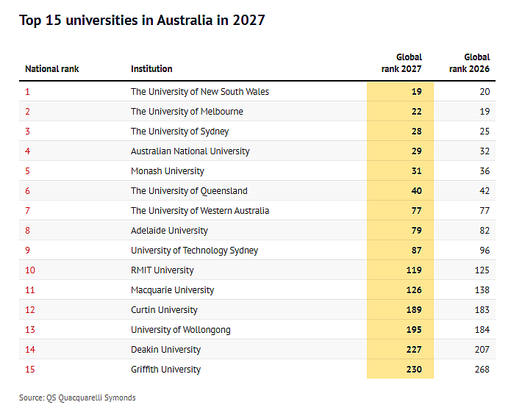Viewport: 511px width, 410px height.
Task: Click 'Macquarie University' institution cell
Action: pos(172,290)
